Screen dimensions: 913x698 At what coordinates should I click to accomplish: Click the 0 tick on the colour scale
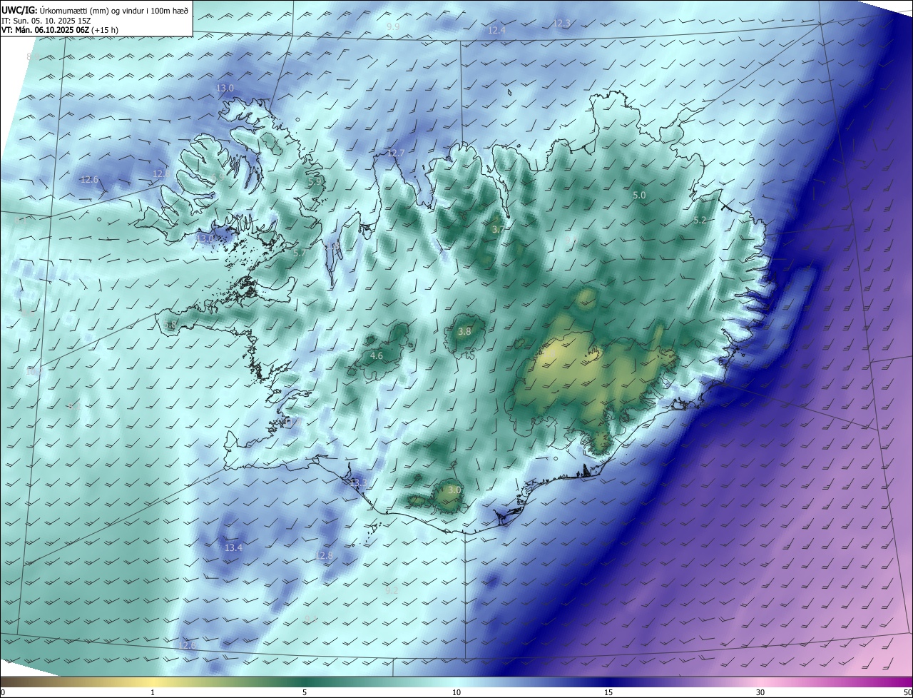[2, 692]
